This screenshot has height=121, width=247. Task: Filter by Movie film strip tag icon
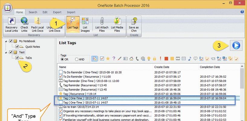pos(178,59)
